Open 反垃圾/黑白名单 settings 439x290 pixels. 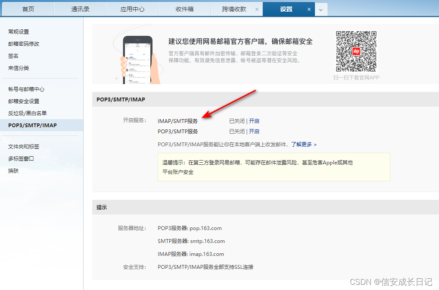pyautogui.click(x=28, y=113)
